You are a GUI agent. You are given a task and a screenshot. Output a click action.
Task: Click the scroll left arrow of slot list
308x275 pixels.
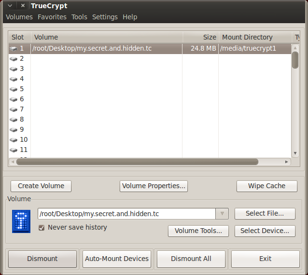click(13, 162)
